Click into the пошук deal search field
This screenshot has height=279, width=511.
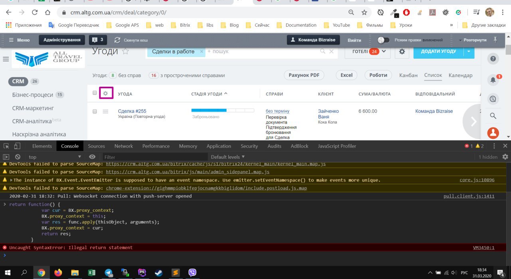tap(261, 52)
